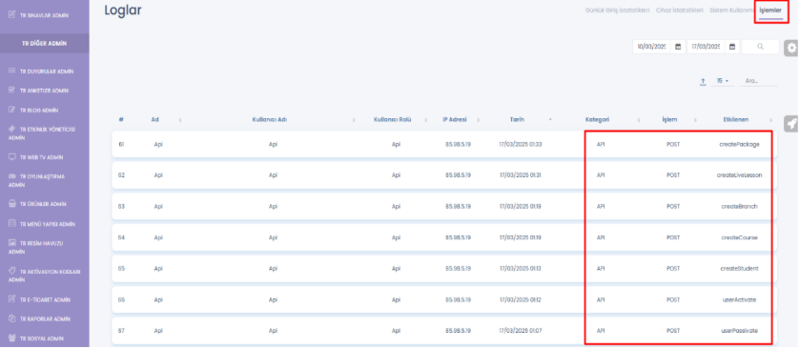Click the createCourse cell
This screenshot has height=348, width=800.
pos(739,237)
